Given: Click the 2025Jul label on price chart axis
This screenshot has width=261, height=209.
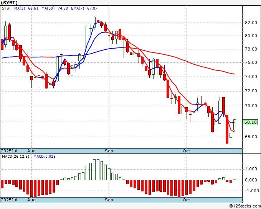Looking at the screenshot, I should tap(9, 151).
